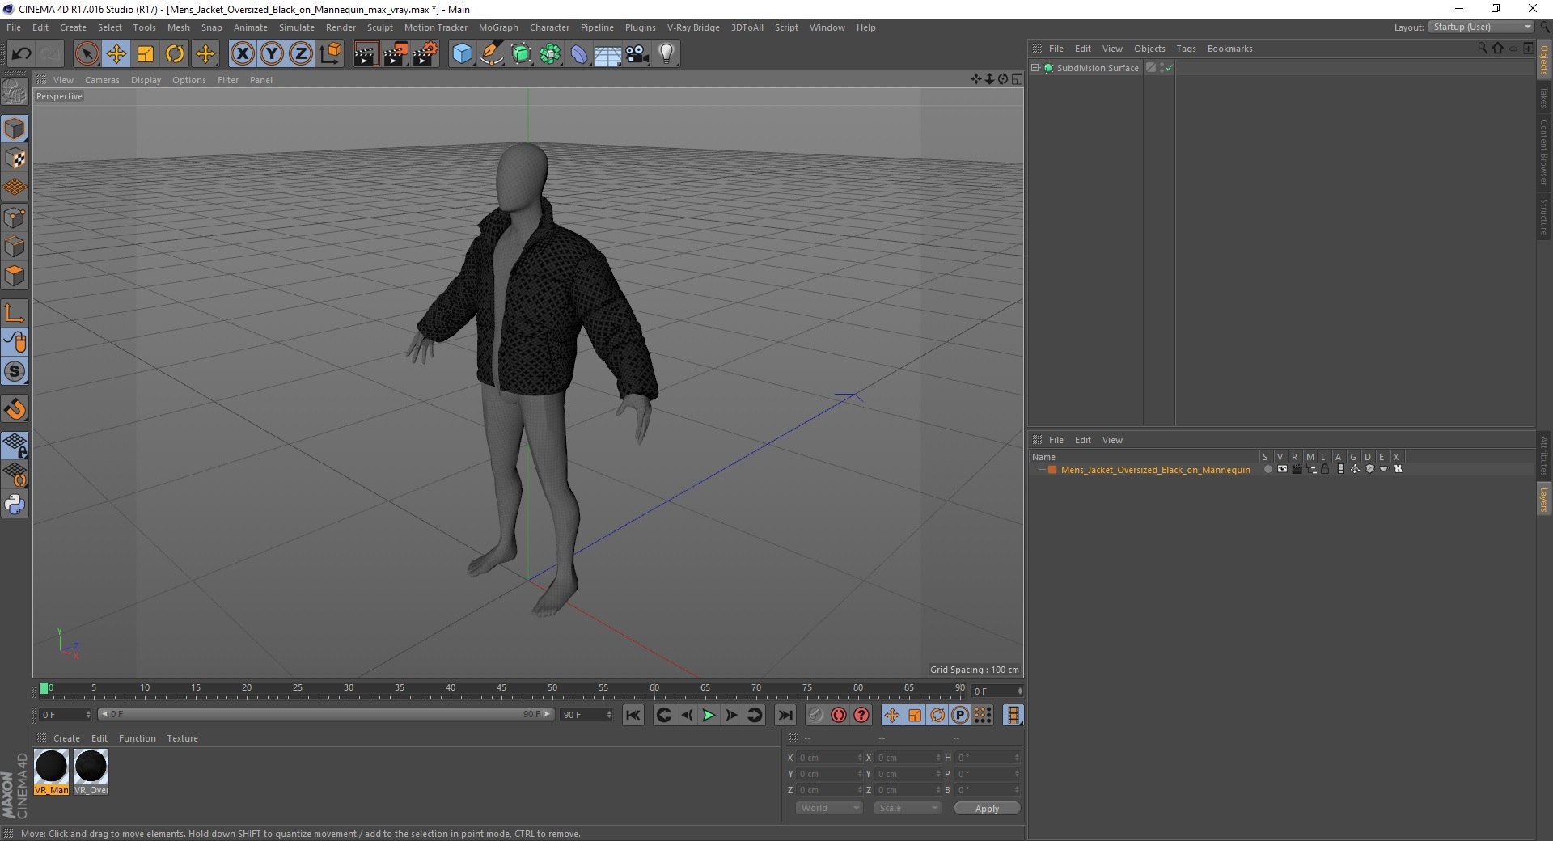Open the MoGraph menu
Viewport: 1553px width, 841px height.
pyautogui.click(x=498, y=27)
